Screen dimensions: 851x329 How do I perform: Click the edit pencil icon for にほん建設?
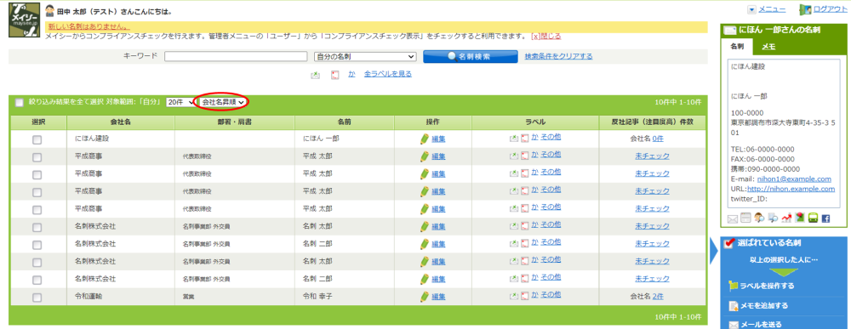[x=425, y=139]
